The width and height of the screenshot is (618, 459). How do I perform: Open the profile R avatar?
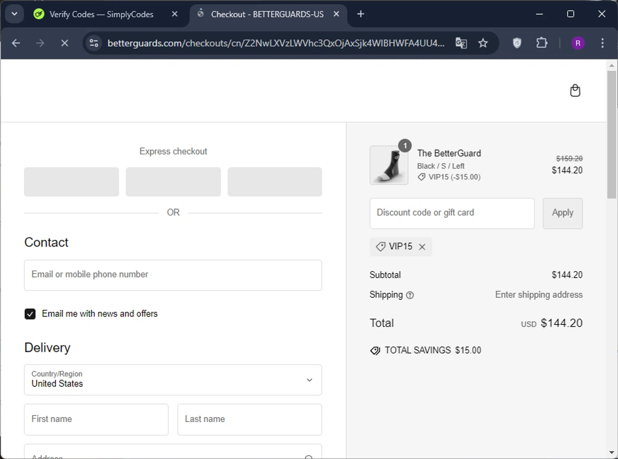pos(578,43)
